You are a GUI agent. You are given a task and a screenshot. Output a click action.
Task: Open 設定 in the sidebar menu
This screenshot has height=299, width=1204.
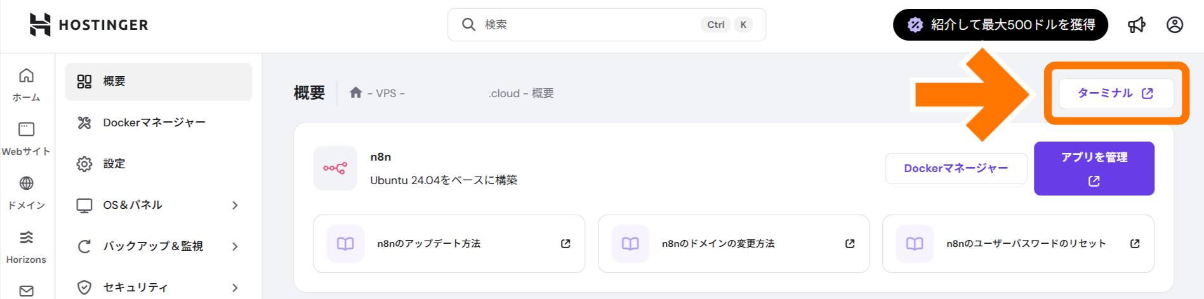coord(114,164)
